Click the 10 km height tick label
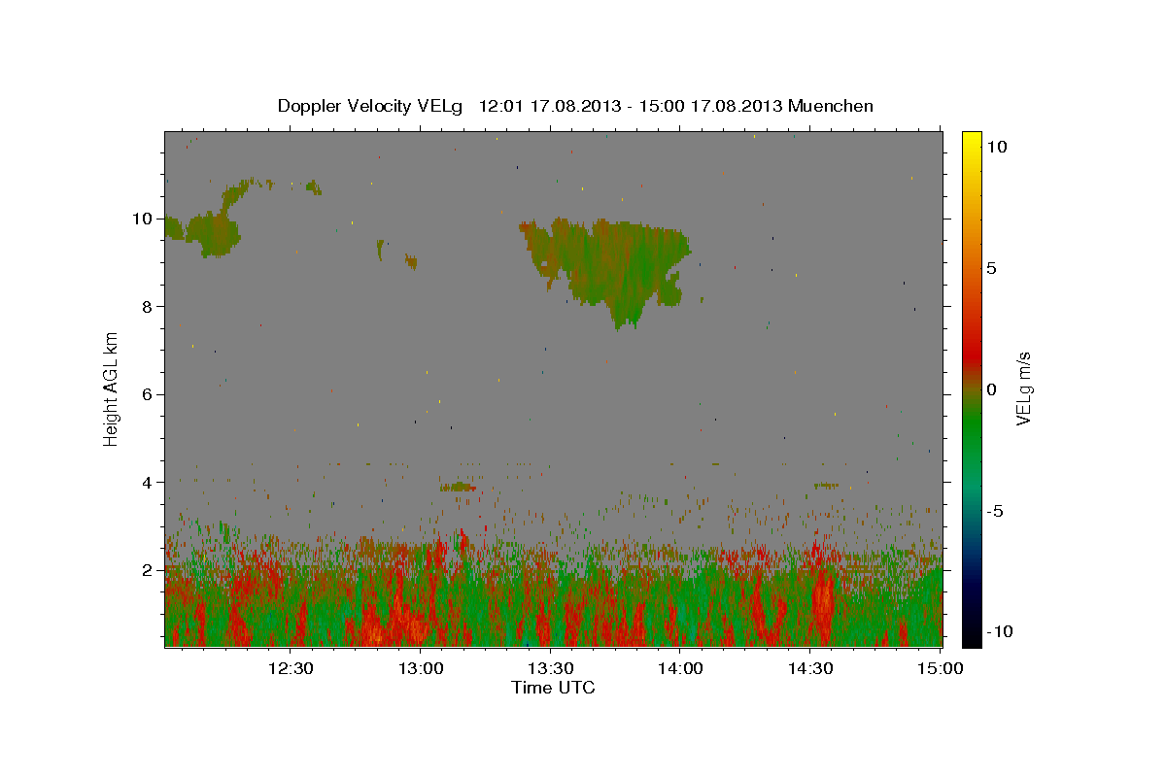 (143, 219)
